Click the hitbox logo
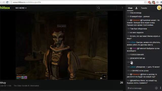Image resolution: width=162 pixels, height=91 pixels. (5, 8)
